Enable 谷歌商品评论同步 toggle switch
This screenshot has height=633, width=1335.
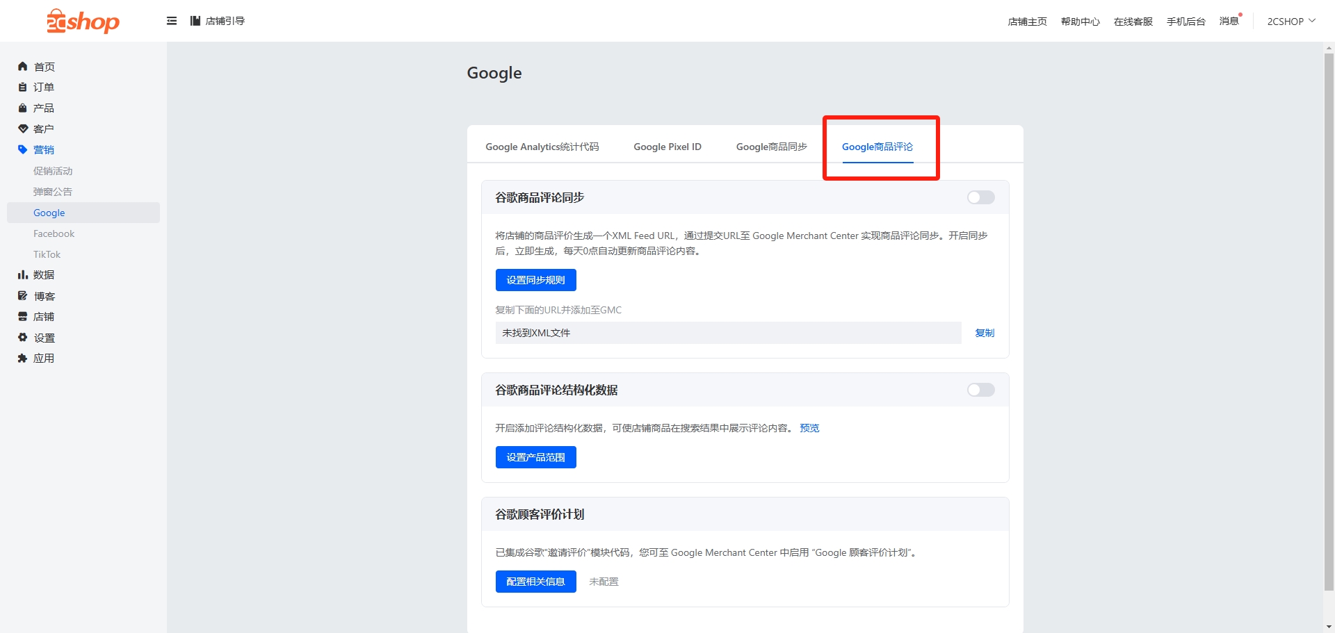[x=980, y=197]
